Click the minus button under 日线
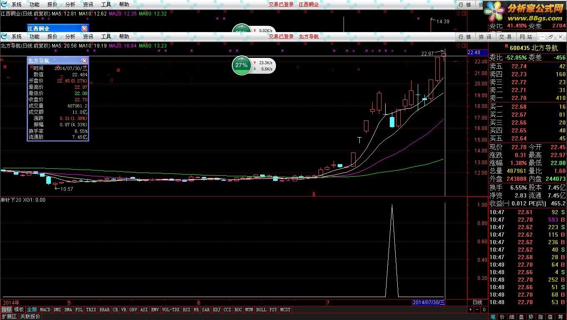 pos(477,310)
